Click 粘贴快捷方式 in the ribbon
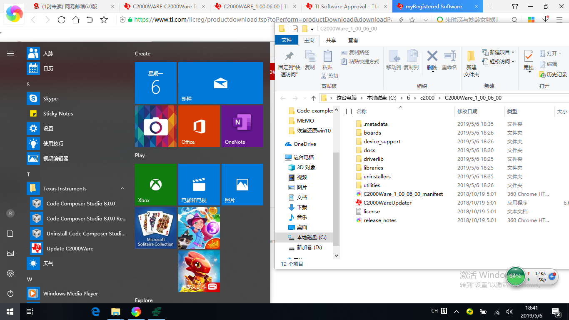Screen dimensions: 569x320 [360, 62]
